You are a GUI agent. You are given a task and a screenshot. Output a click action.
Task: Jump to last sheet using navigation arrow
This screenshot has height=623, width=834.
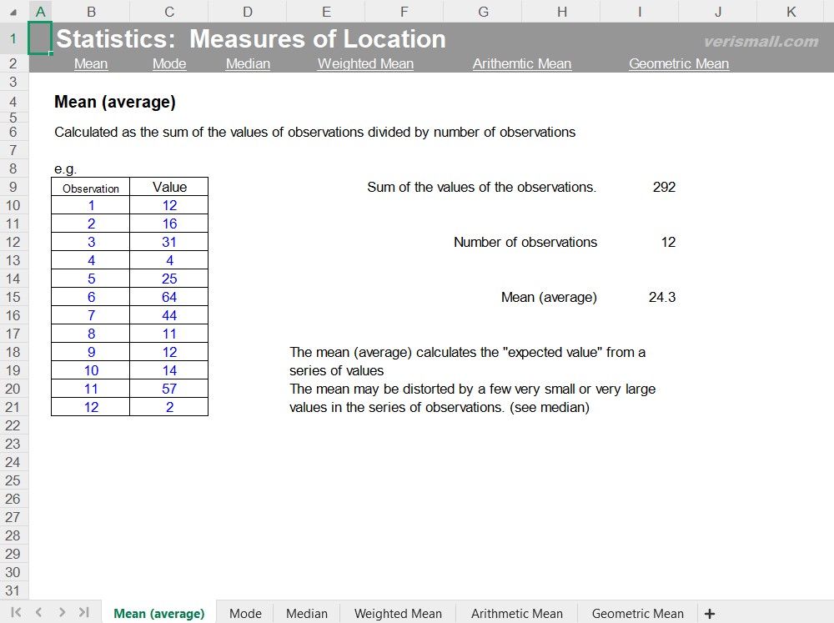(83, 611)
